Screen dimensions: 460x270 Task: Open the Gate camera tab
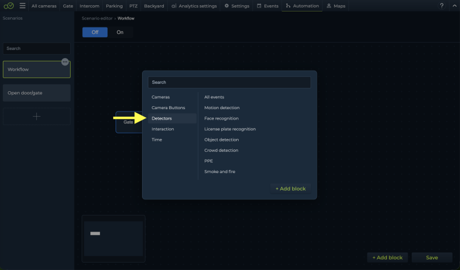click(x=68, y=6)
